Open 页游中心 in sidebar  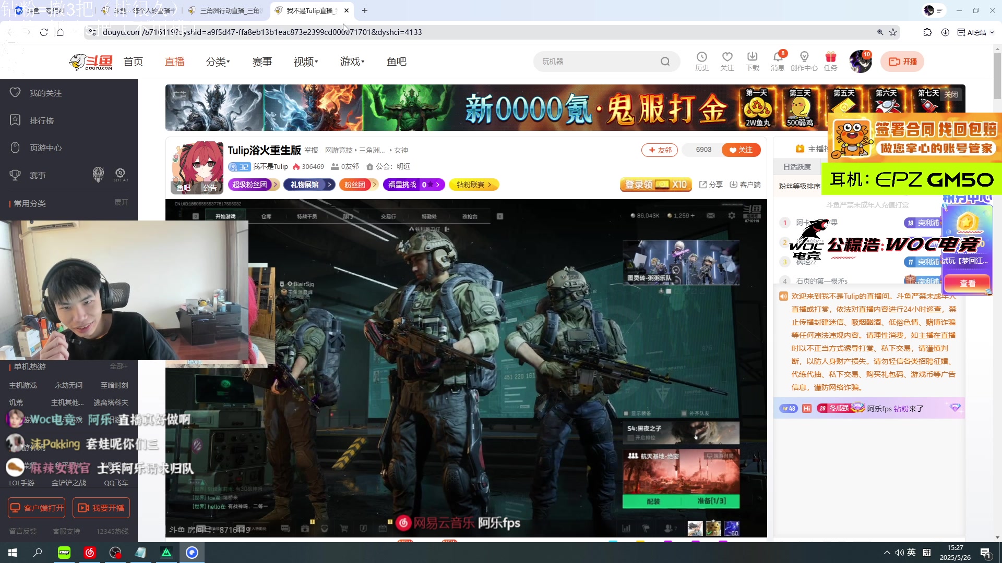(45, 148)
